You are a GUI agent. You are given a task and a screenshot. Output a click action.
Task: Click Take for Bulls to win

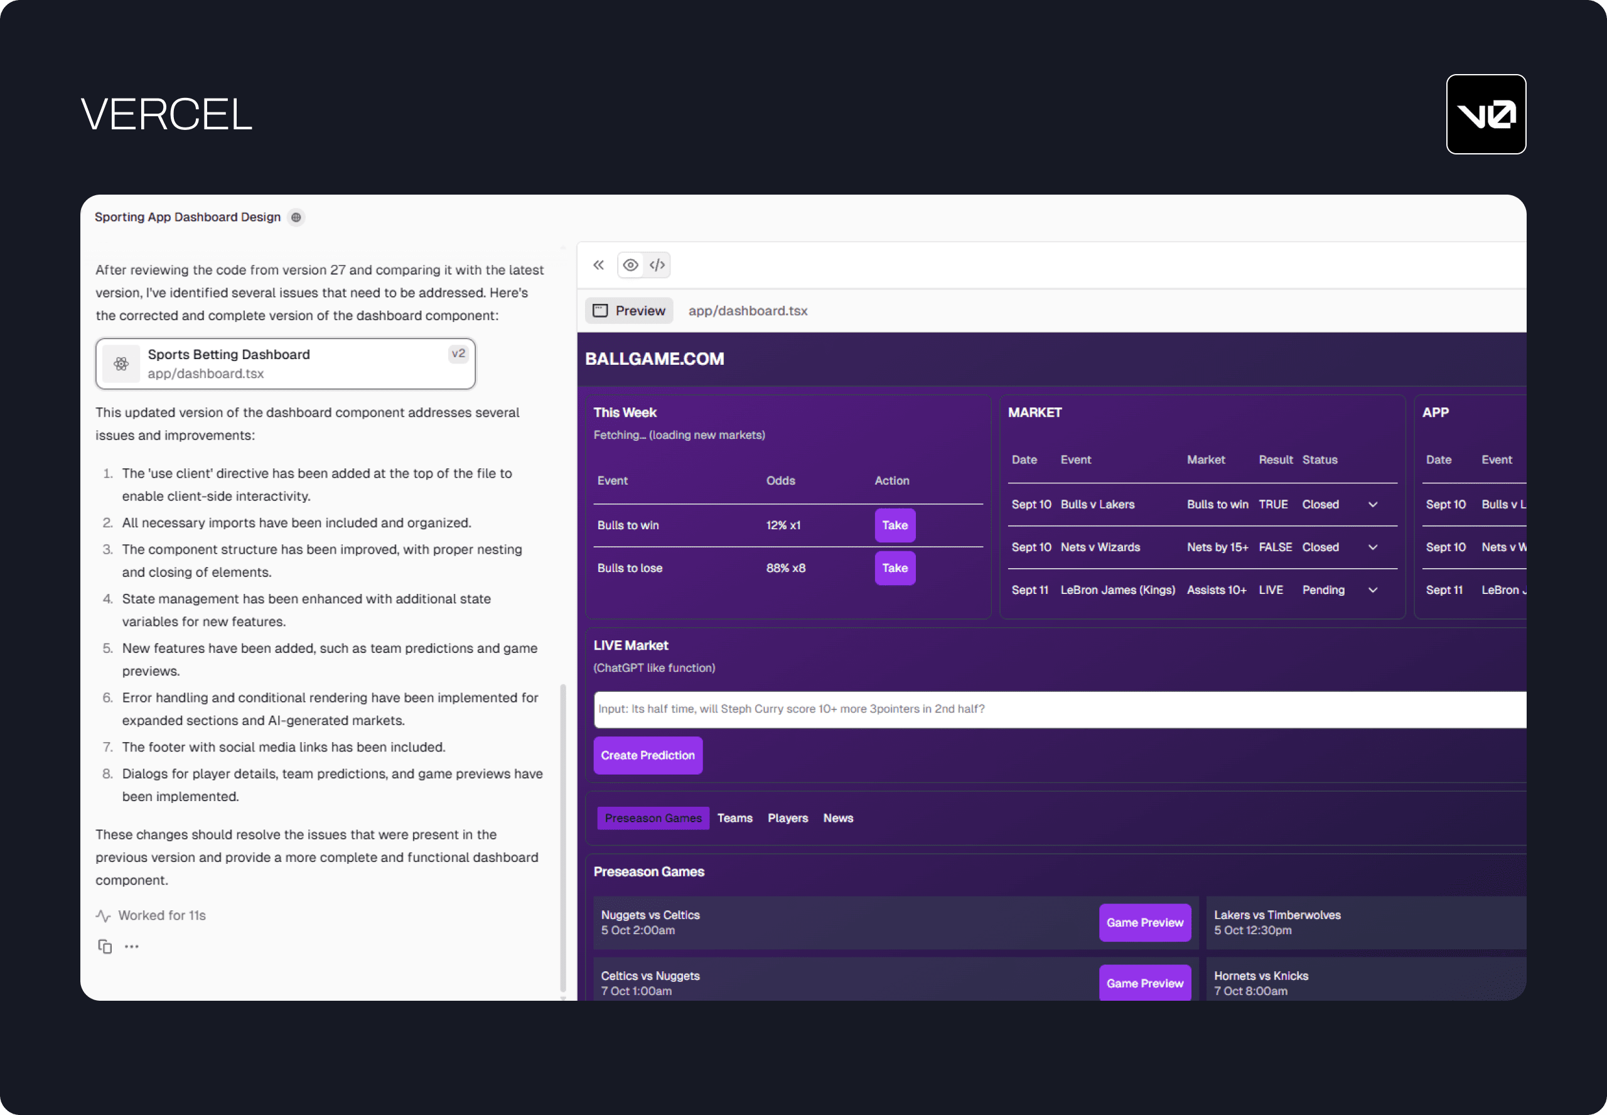(x=894, y=525)
